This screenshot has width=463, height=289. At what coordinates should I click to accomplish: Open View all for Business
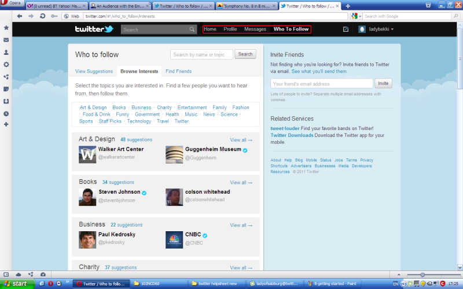pos(241,225)
